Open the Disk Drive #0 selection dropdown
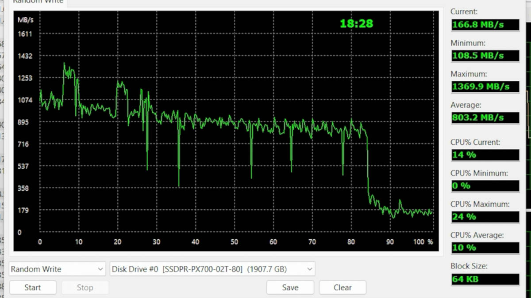 pyautogui.click(x=212, y=269)
